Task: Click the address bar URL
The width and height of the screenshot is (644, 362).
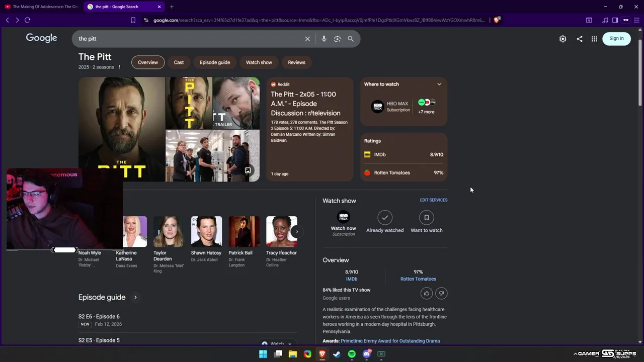Action: point(319,20)
